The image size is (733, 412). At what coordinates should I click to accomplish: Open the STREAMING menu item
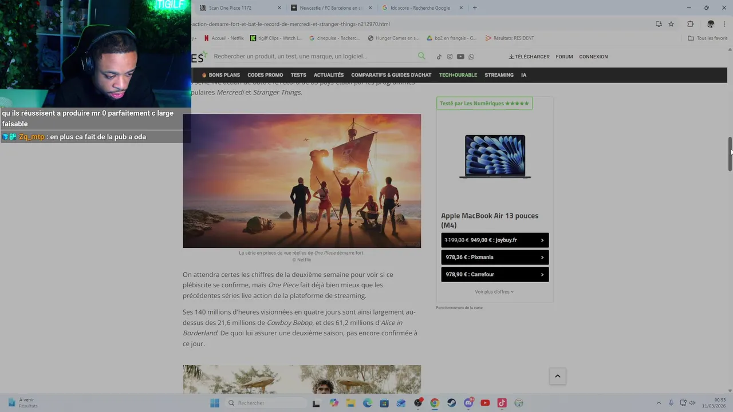click(499, 75)
